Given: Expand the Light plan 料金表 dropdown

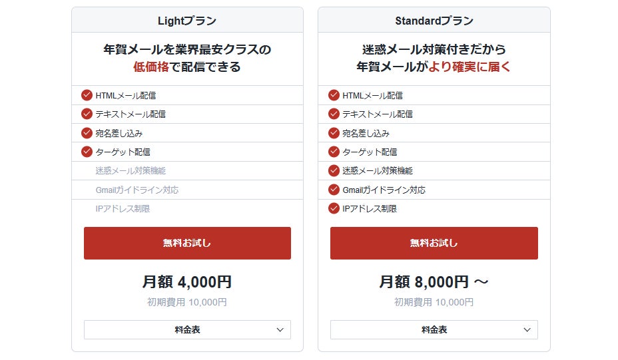Looking at the screenshot, I should pos(187,329).
